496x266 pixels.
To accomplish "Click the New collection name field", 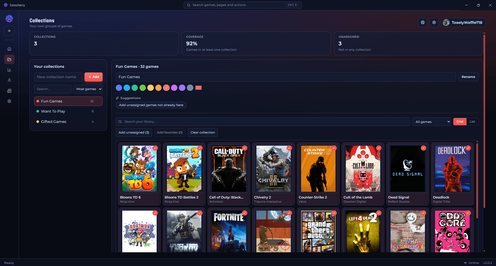I will point(58,77).
